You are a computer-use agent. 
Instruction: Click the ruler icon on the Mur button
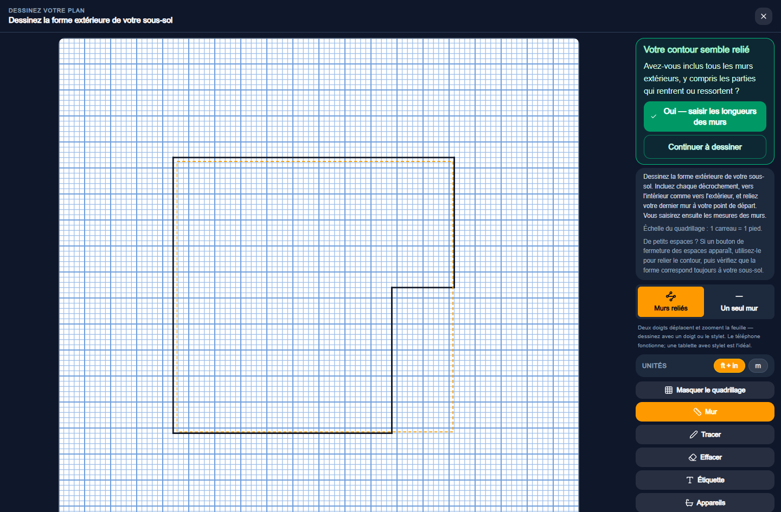point(697,412)
